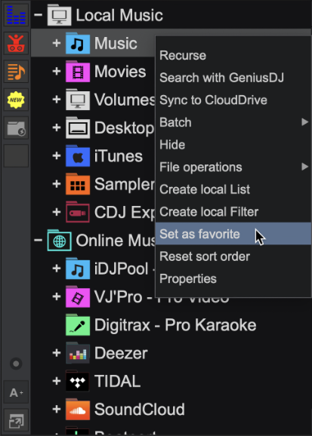Viewport: 312px width, 436px height.
Task: Expand the Movies folder
Action: pos(57,72)
